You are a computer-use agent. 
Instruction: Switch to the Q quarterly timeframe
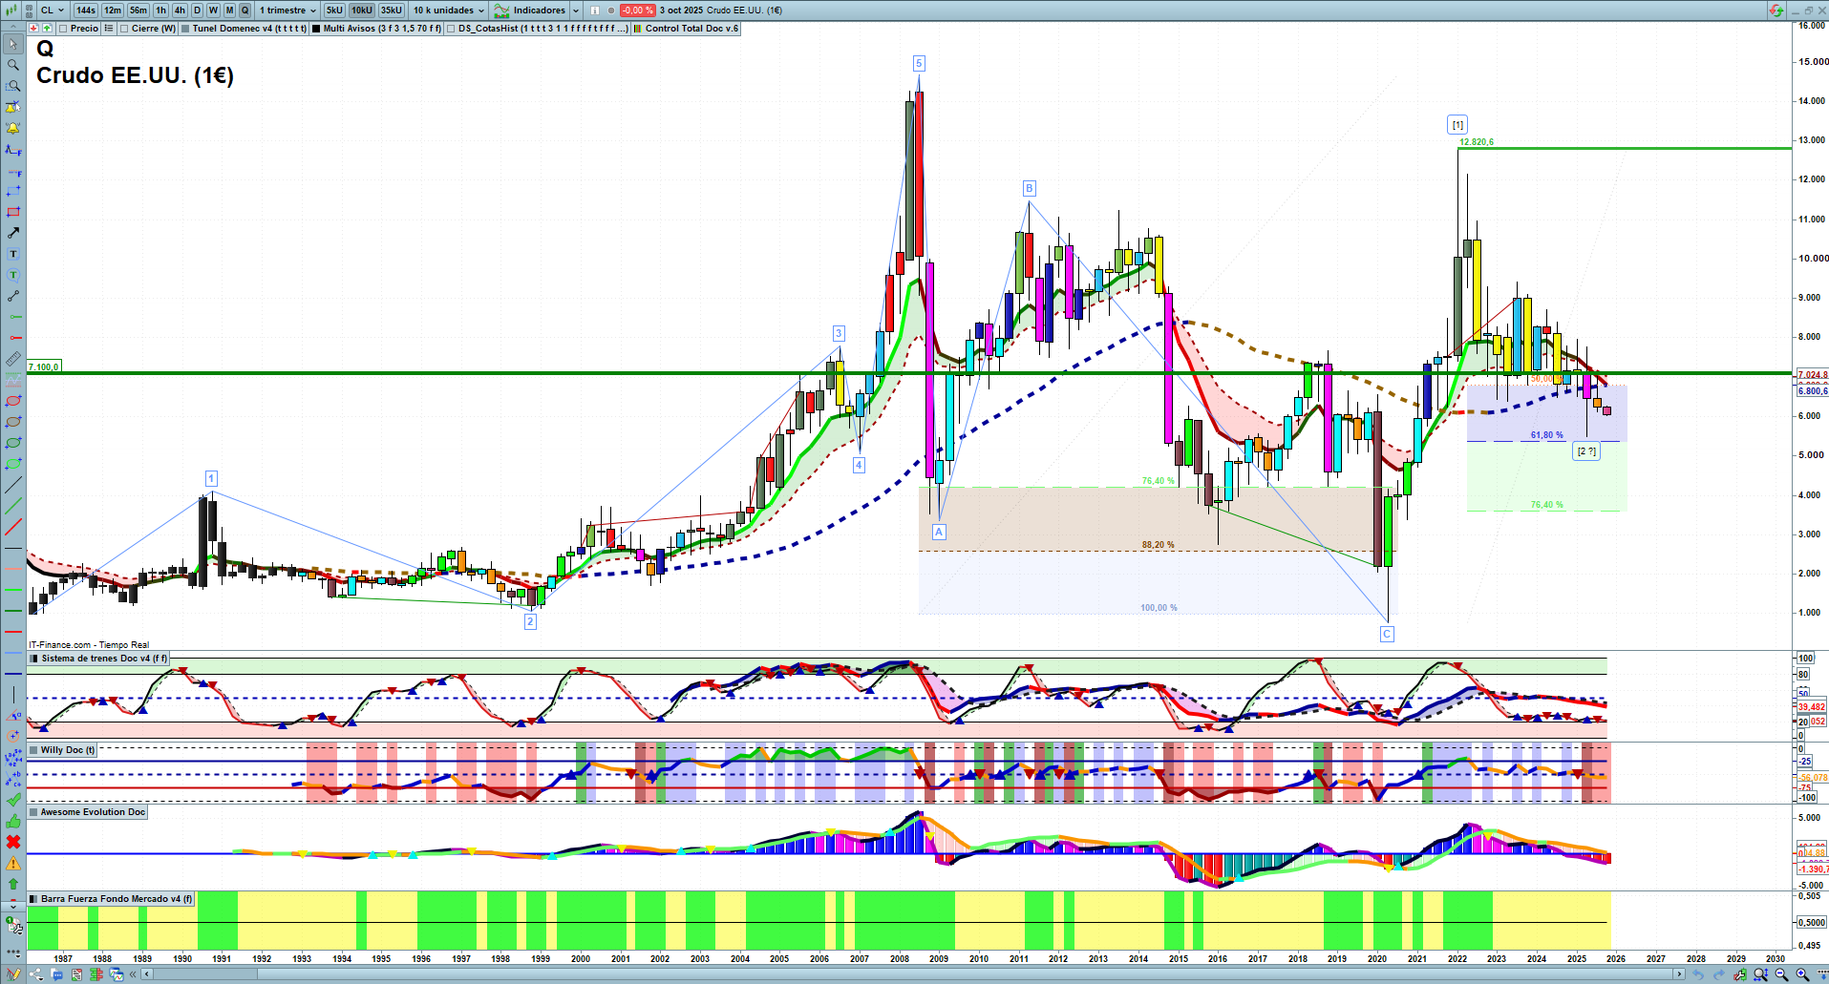245,10
